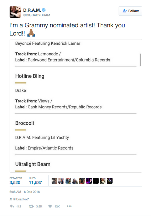Open the last liker avatar thumbnail

[110, 181]
